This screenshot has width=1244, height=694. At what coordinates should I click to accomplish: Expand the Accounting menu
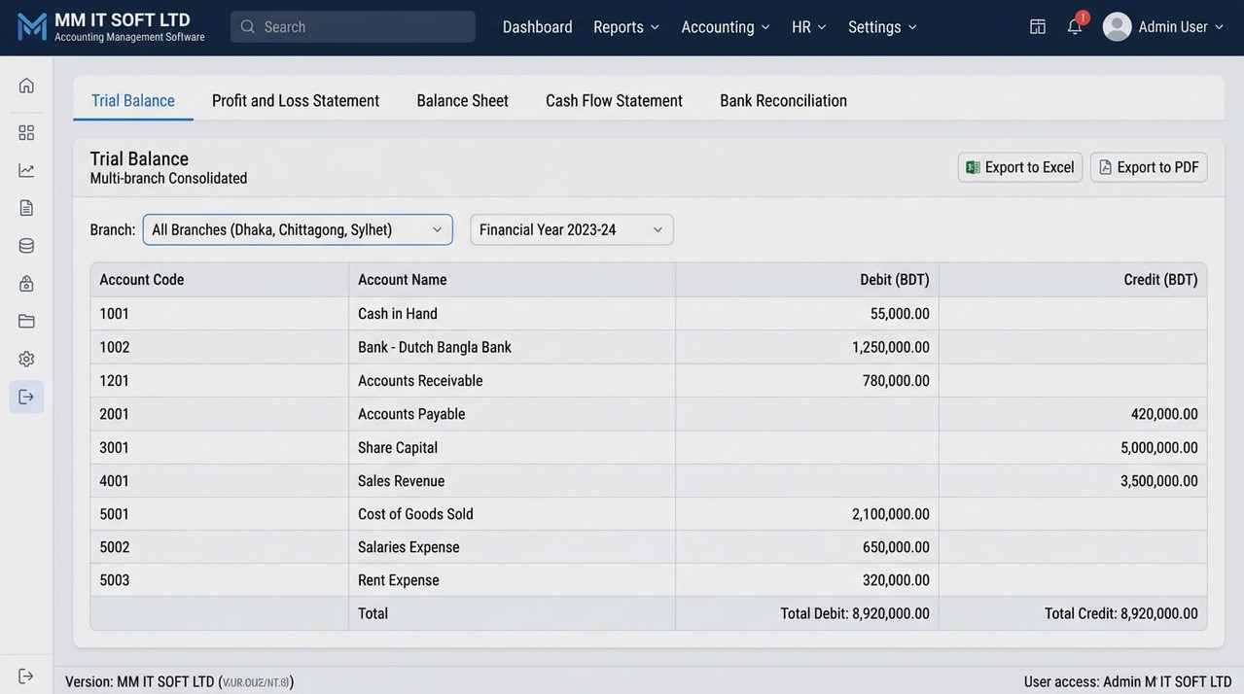[x=726, y=26]
